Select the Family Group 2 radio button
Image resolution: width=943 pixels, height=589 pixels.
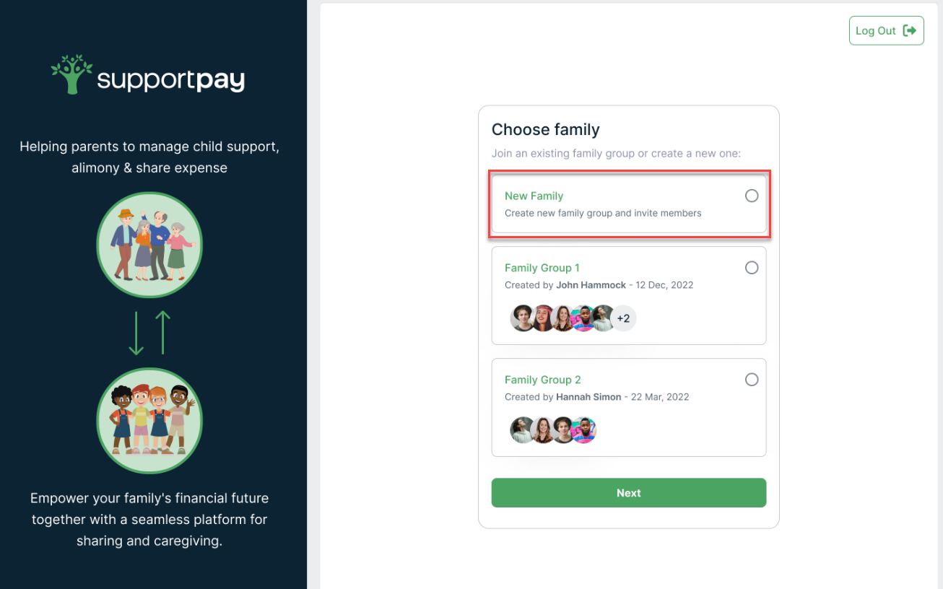pos(752,380)
